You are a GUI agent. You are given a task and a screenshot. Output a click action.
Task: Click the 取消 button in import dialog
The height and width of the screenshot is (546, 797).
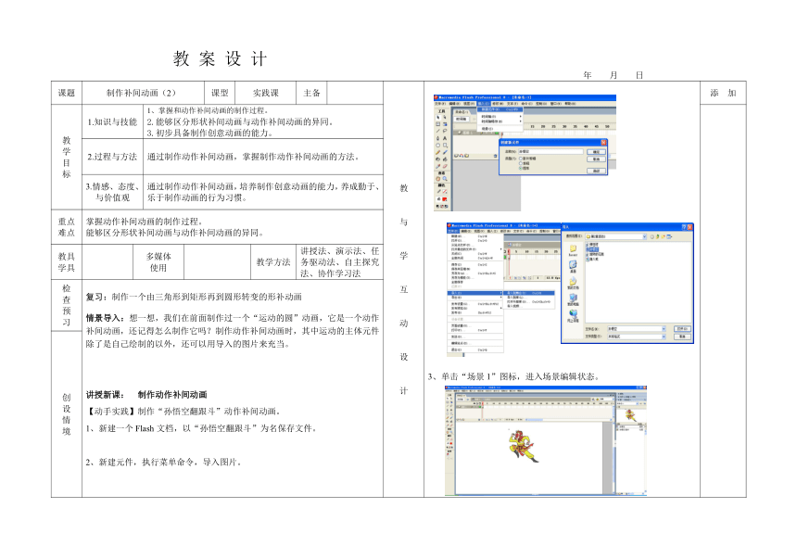(682, 336)
